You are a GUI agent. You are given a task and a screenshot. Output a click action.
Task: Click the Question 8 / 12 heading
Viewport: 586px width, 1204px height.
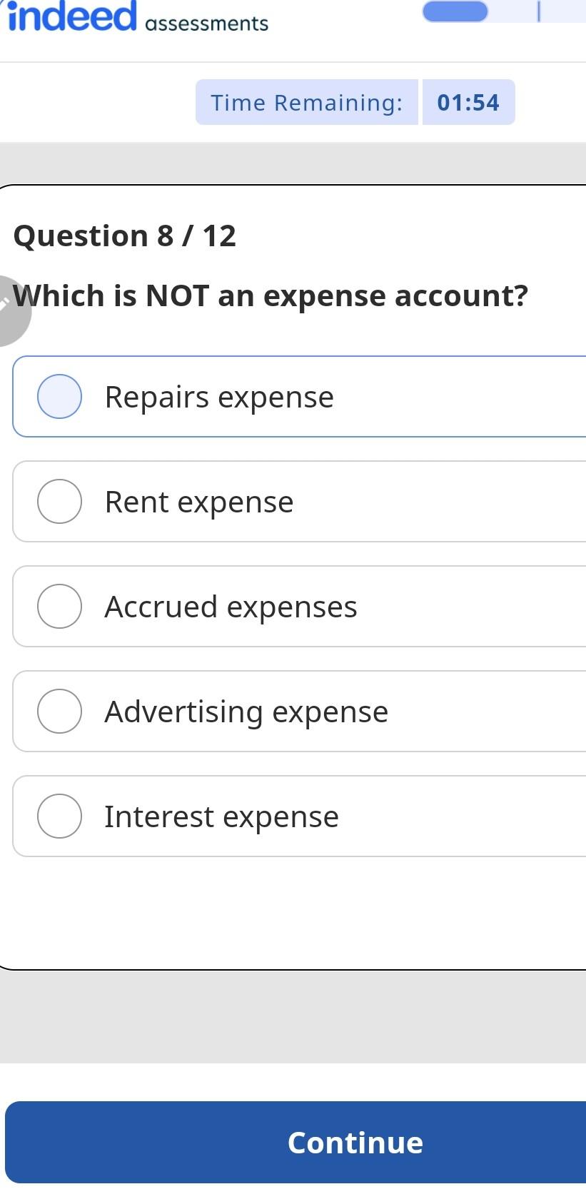[125, 236]
